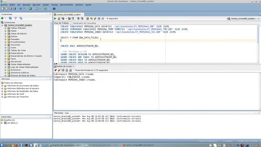Open the Archivo menu
Image resolution: width=261 pixels, height=147 pixels.
tap(4, 5)
